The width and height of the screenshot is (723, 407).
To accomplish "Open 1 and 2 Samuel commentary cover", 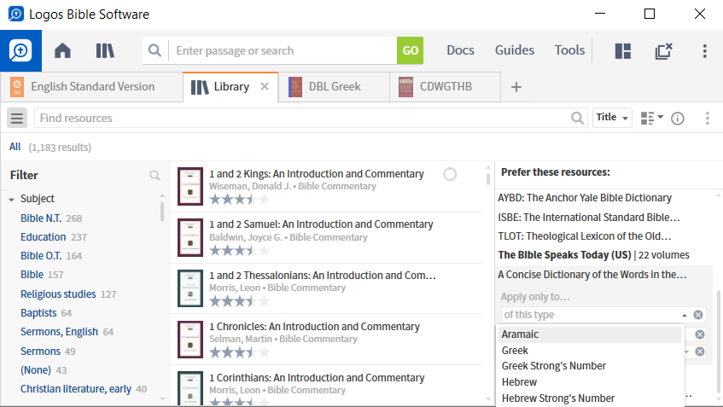I will tap(190, 237).
